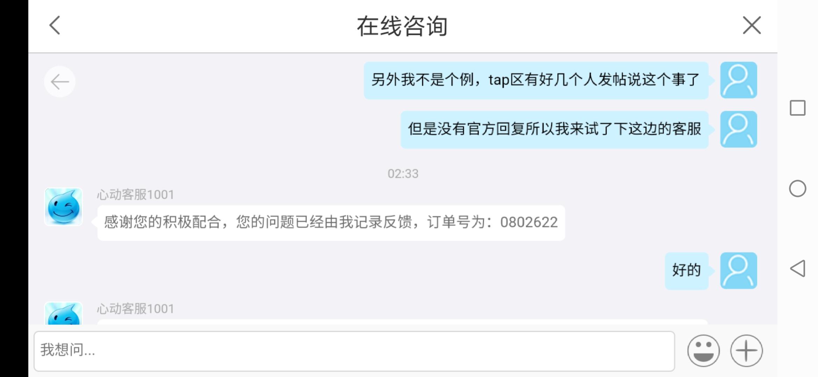Close the 在线咨询 chat window
Image resolution: width=818 pixels, height=377 pixels.
pyautogui.click(x=752, y=25)
